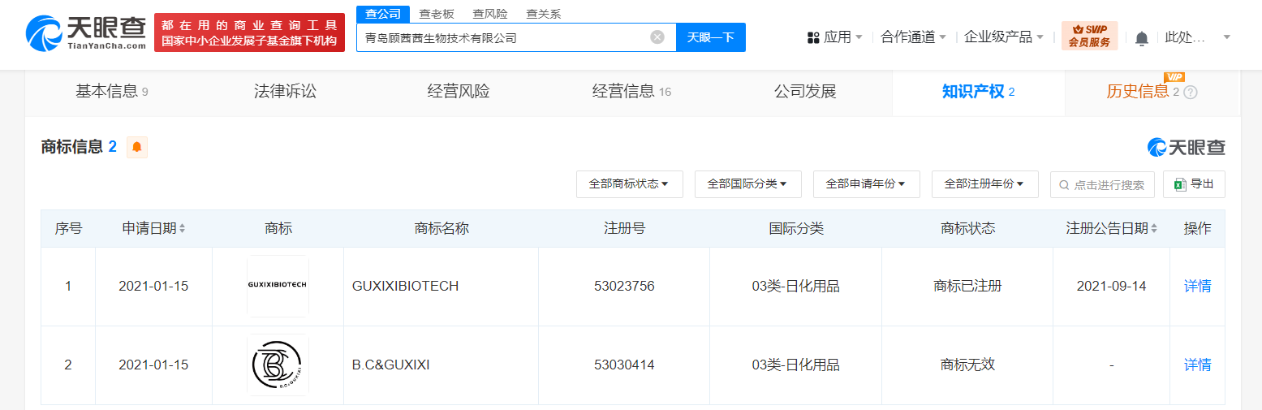Expand the 应用 menu
This screenshot has width=1262, height=410.
pos(835,37)
